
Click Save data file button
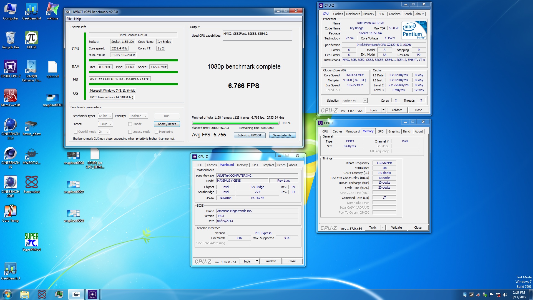282,135
